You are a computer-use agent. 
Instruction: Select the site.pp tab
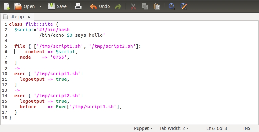(16, 17)
